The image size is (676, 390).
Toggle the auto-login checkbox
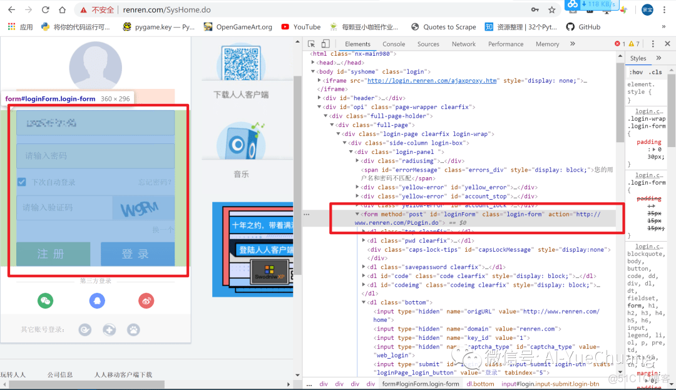click(21, 182)
